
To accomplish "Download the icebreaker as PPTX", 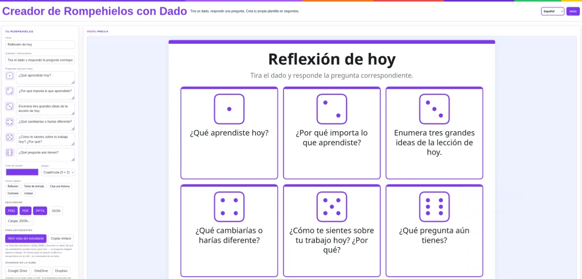I will click(x=40, y=211).
